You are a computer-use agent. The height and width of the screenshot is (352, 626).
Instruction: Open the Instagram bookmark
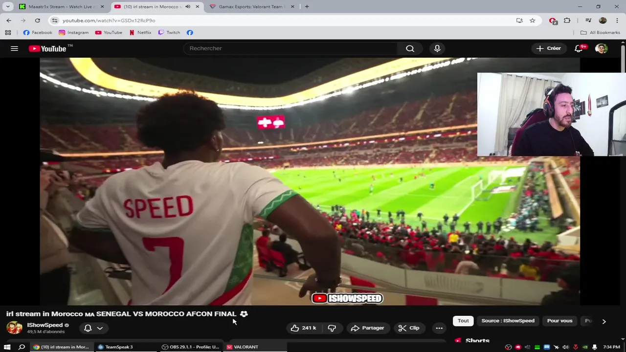pos(74,32)
